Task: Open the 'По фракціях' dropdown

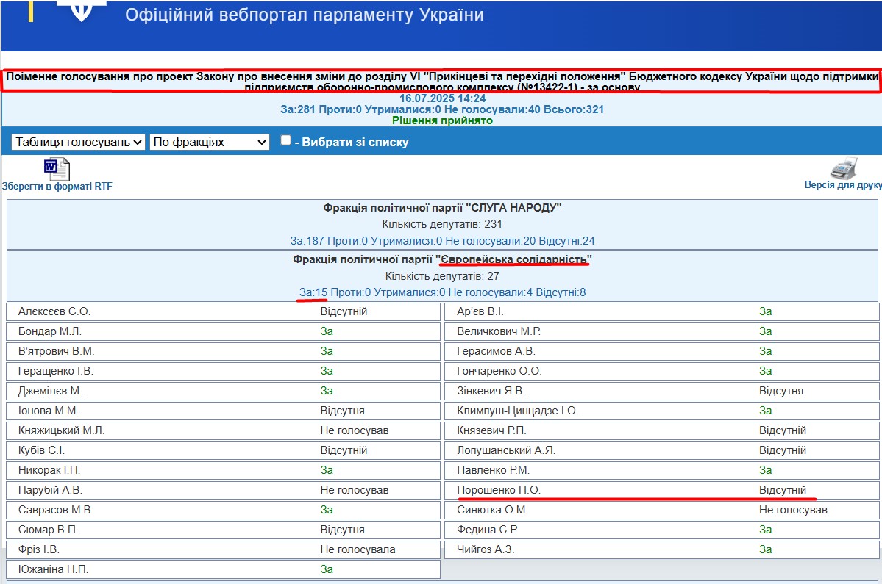Action: [x=210, y=142]
